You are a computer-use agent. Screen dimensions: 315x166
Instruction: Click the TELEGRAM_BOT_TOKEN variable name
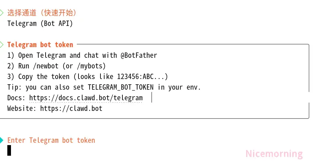[121, 87]
